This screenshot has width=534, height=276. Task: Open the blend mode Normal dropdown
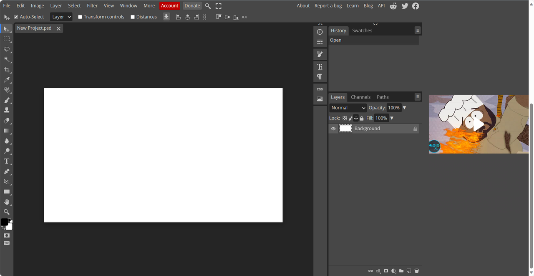pos(348,108)
